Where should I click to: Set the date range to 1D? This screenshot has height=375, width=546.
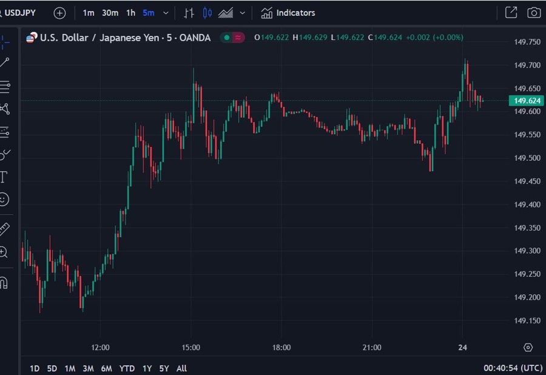35,368
